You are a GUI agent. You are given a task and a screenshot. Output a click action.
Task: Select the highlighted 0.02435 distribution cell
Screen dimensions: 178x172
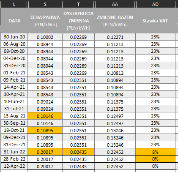coord(79,152)
